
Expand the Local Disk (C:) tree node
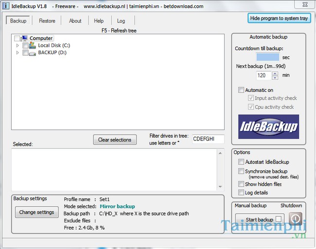[x=18, y=46]
